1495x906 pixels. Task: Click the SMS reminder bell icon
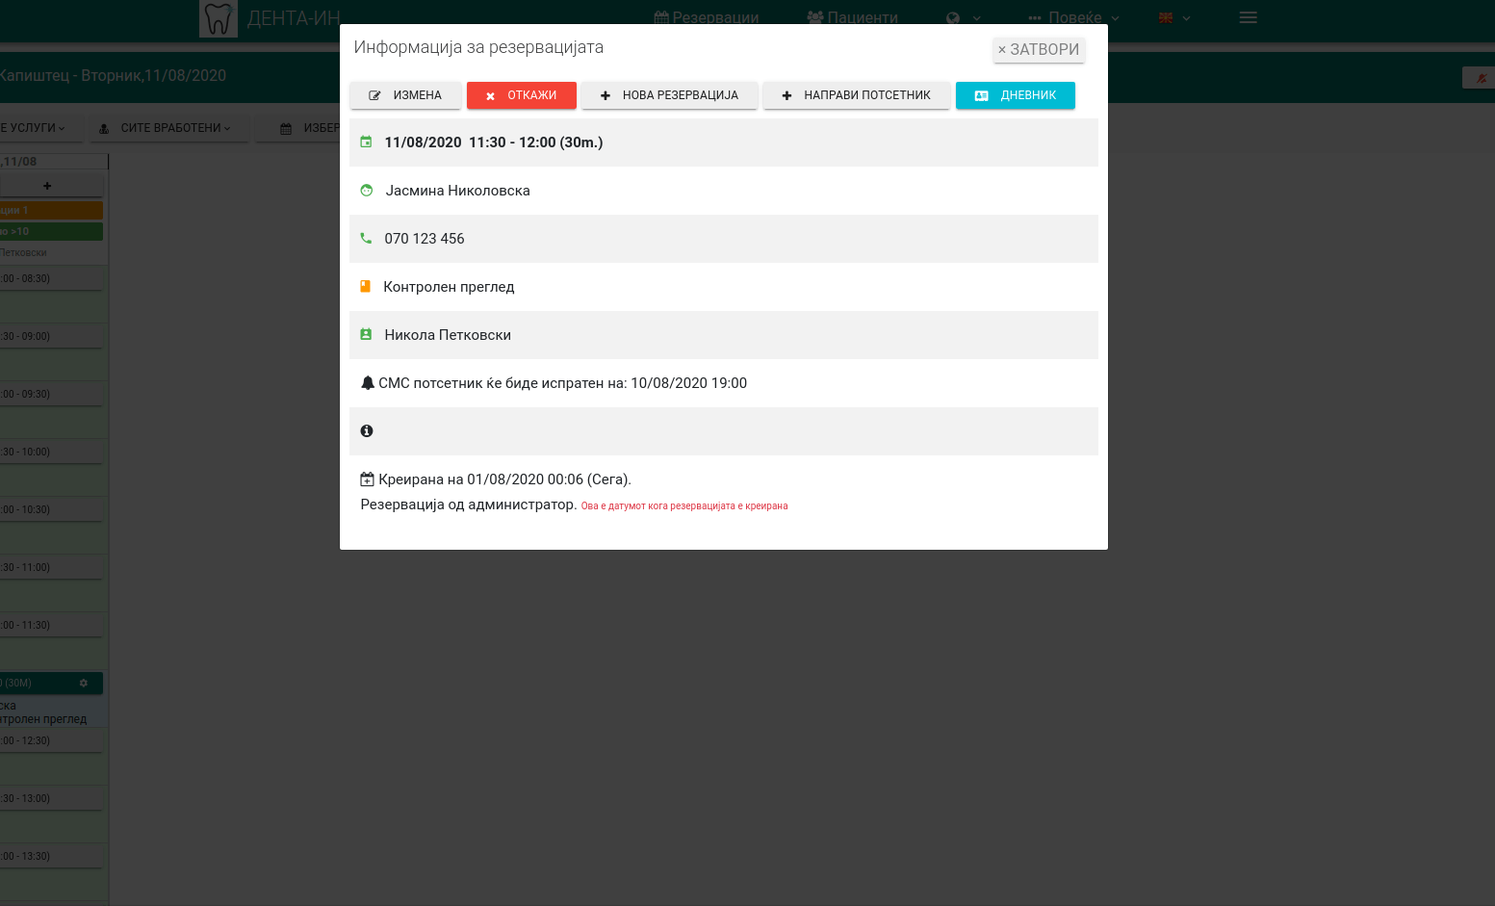367,383
